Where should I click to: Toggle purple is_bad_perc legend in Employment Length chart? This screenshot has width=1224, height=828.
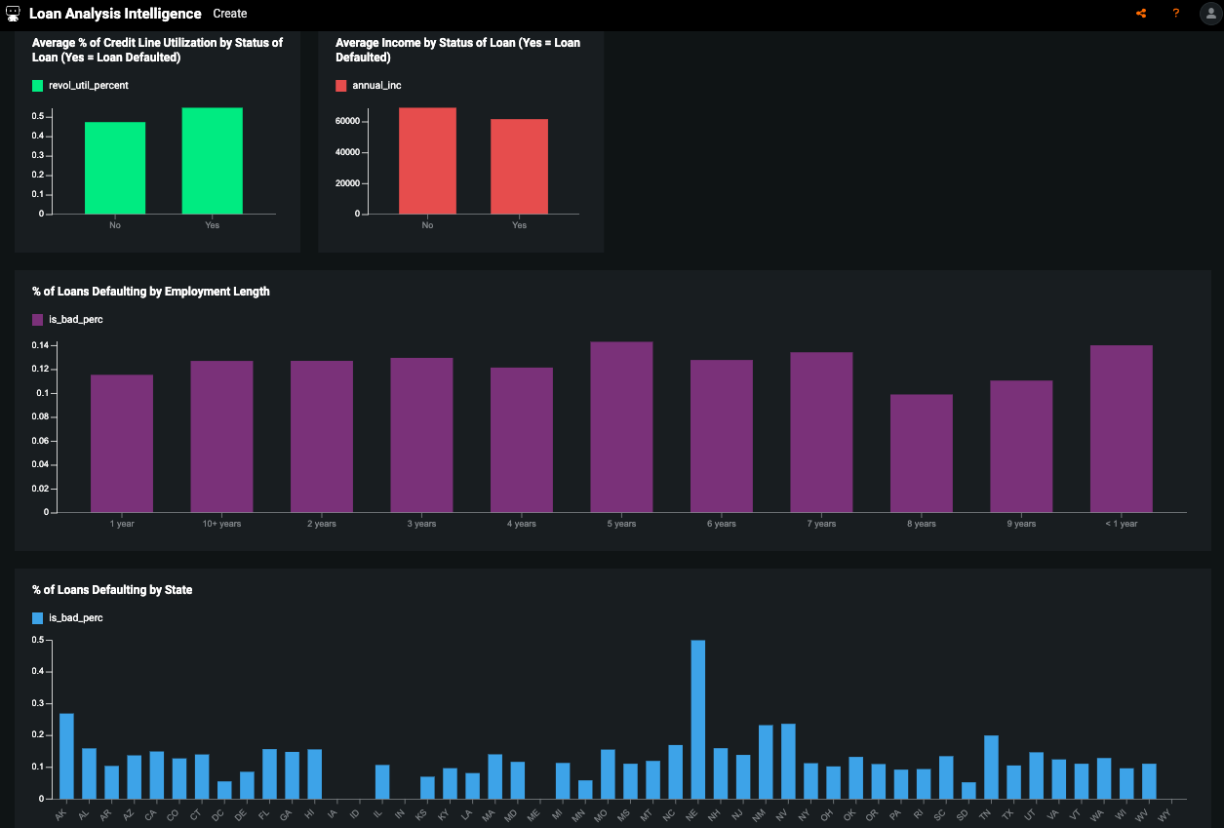pos(38,320)
